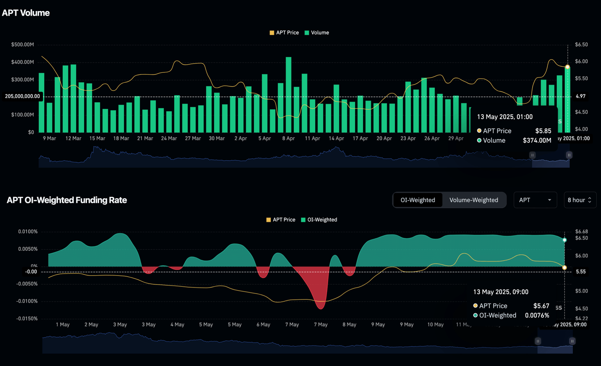Click the green Volume circle in the volume tooltip
Viewport: 601px width, 366px height.
click(x=479, y=140)
